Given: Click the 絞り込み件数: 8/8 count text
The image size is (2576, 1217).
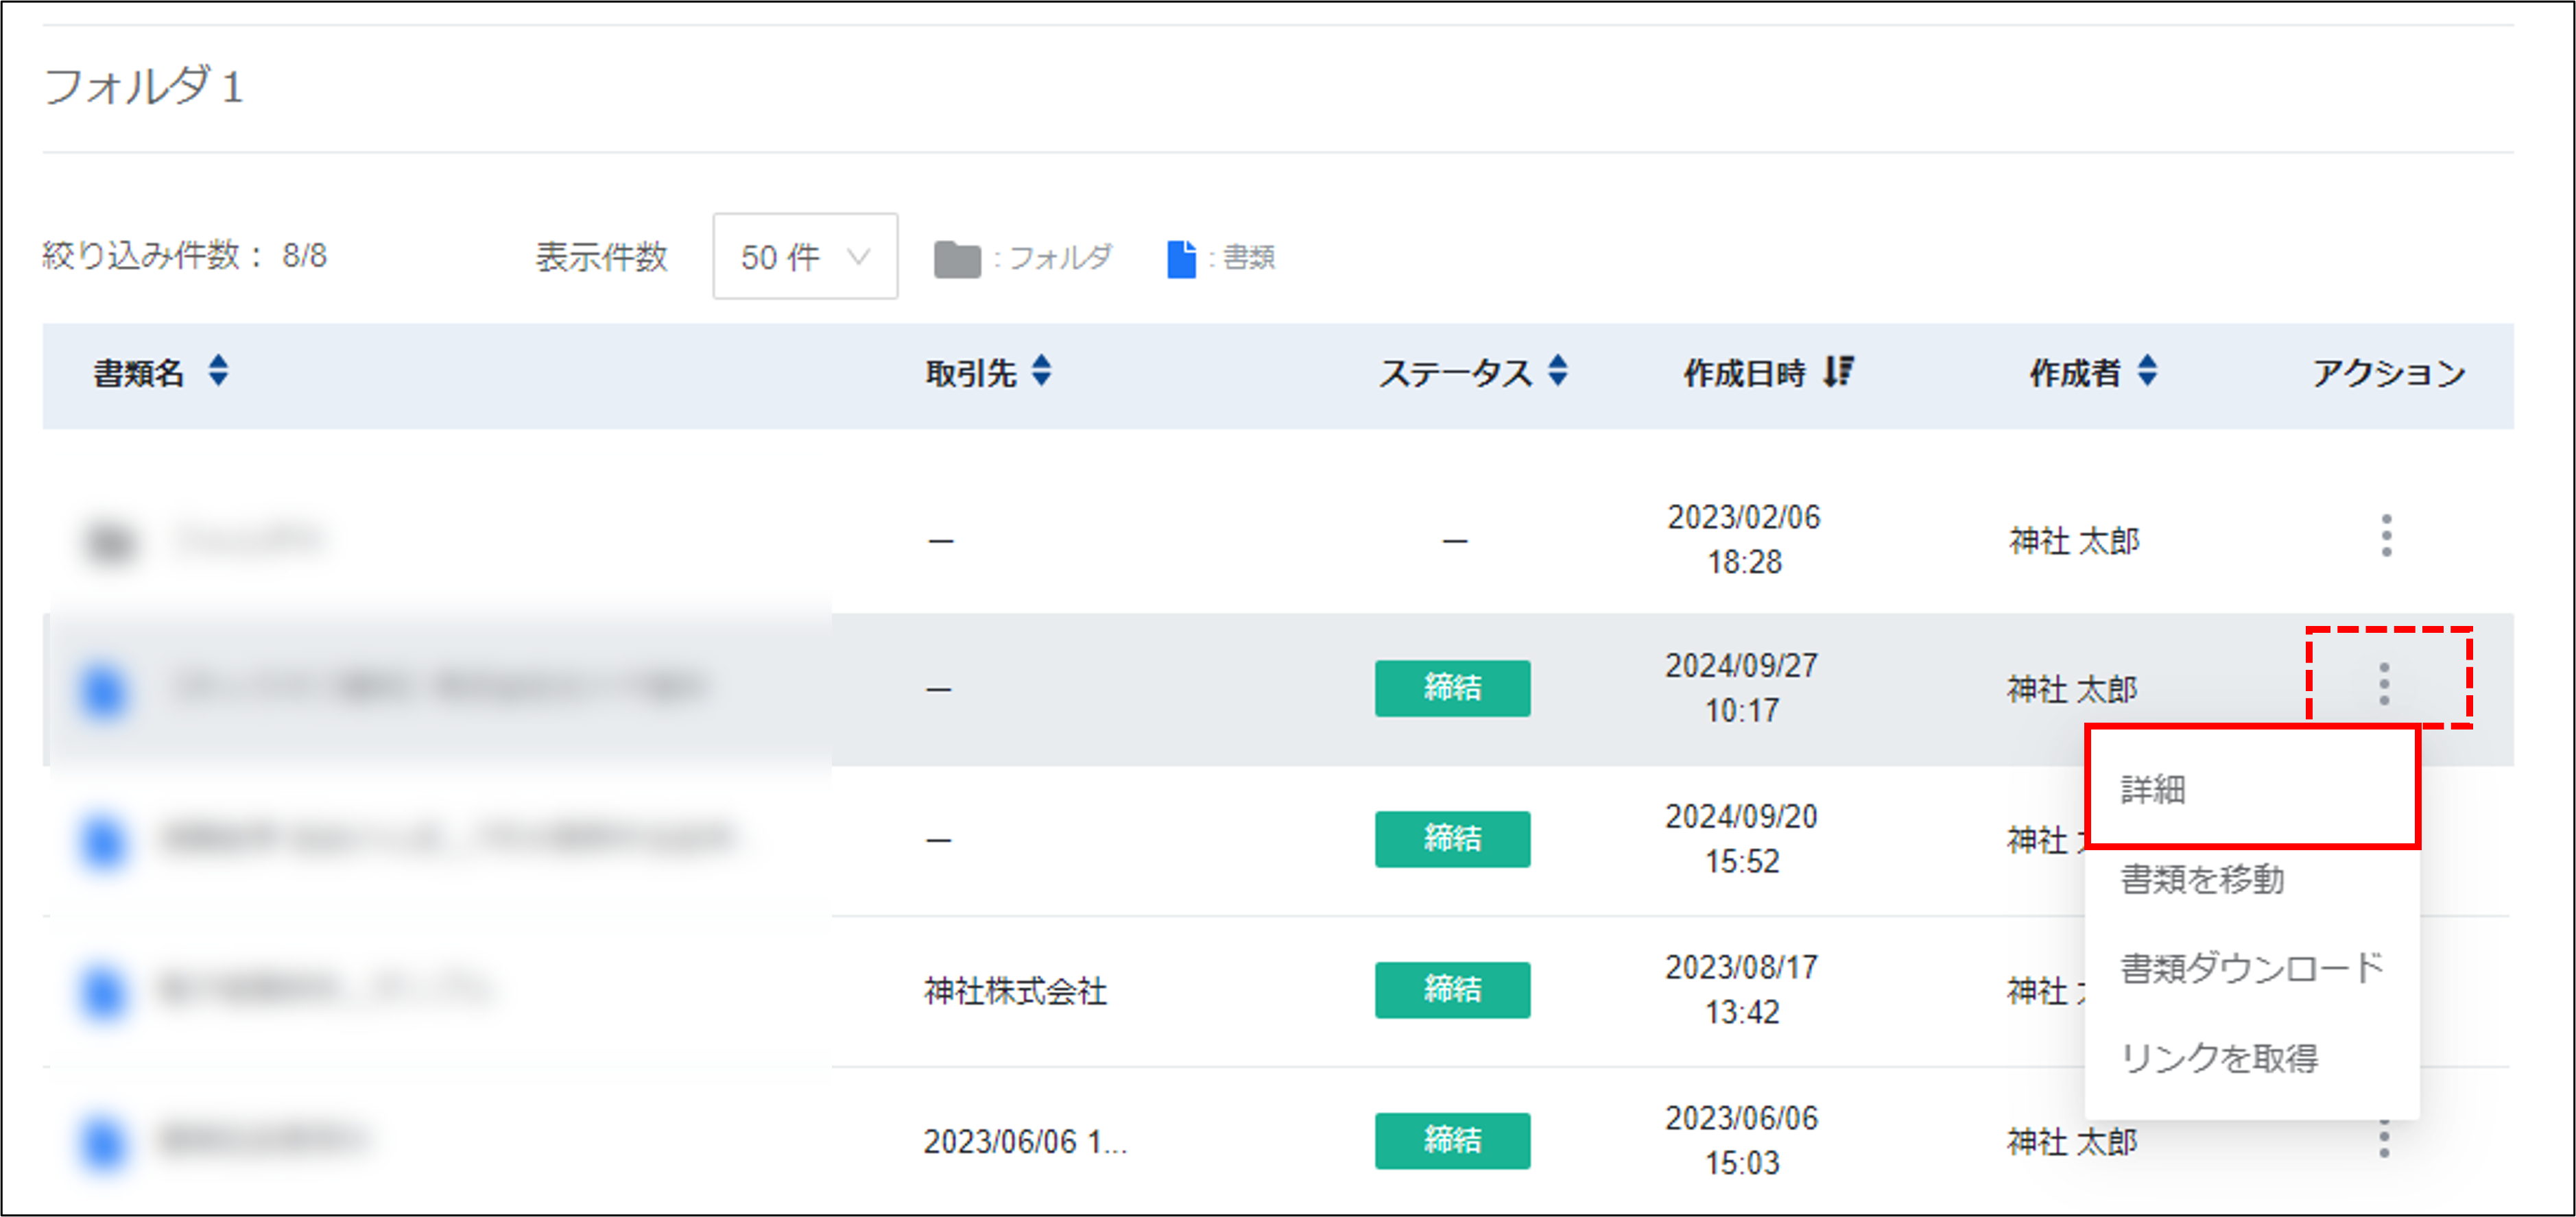Looking at the screenshot, I should 184,256.
